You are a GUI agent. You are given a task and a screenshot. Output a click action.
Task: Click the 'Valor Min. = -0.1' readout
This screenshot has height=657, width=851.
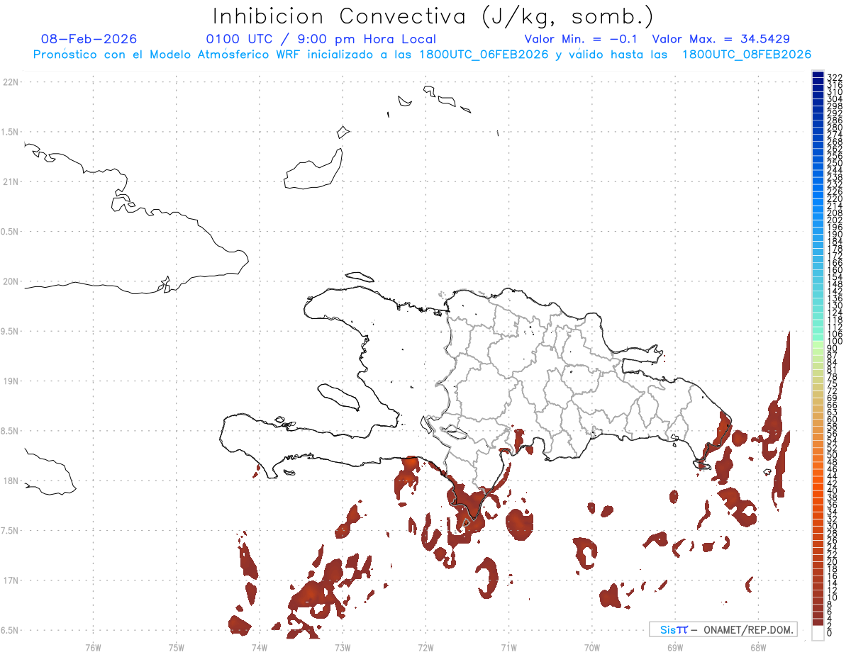click(582, 39)
